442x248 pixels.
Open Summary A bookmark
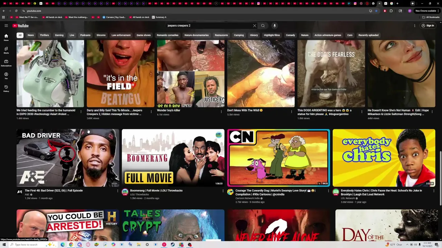[x=159, y=17]
